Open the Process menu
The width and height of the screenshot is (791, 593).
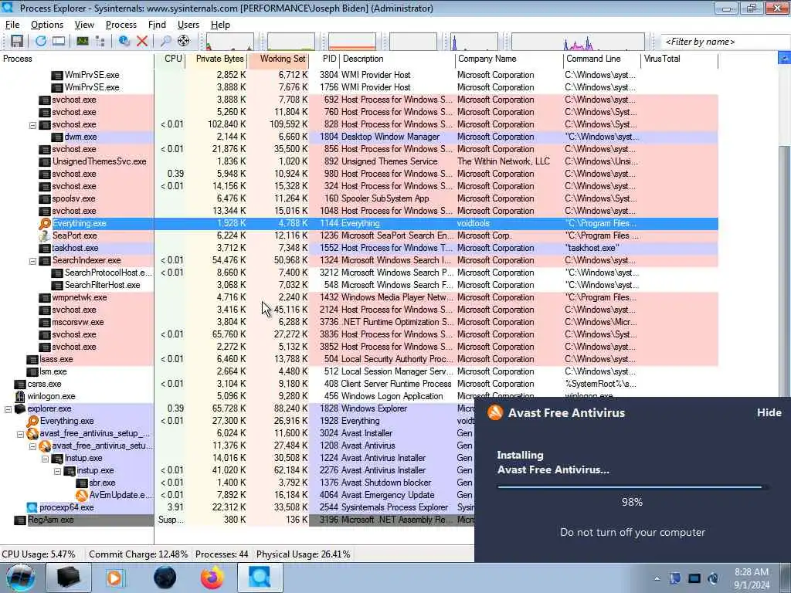tap(121, 24)
